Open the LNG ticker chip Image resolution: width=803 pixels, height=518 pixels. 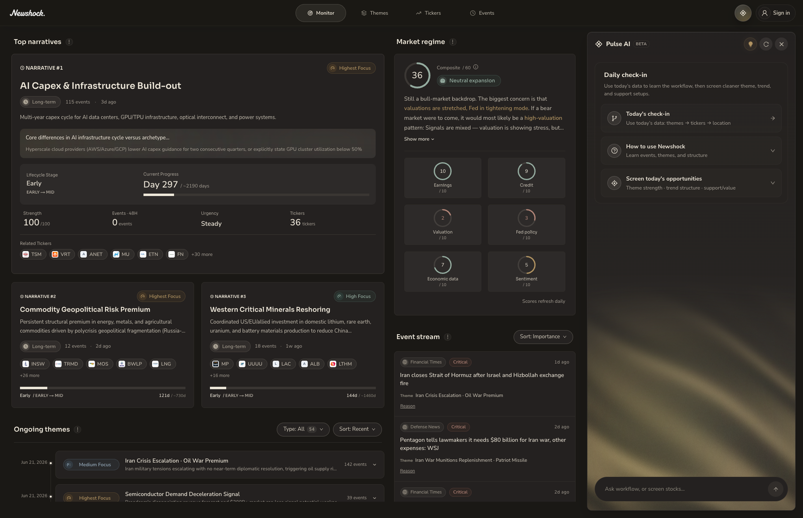163,364
